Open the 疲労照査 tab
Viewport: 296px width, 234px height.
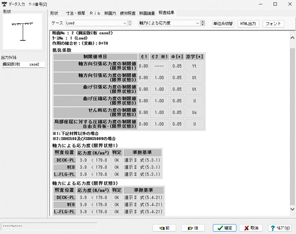128,13
